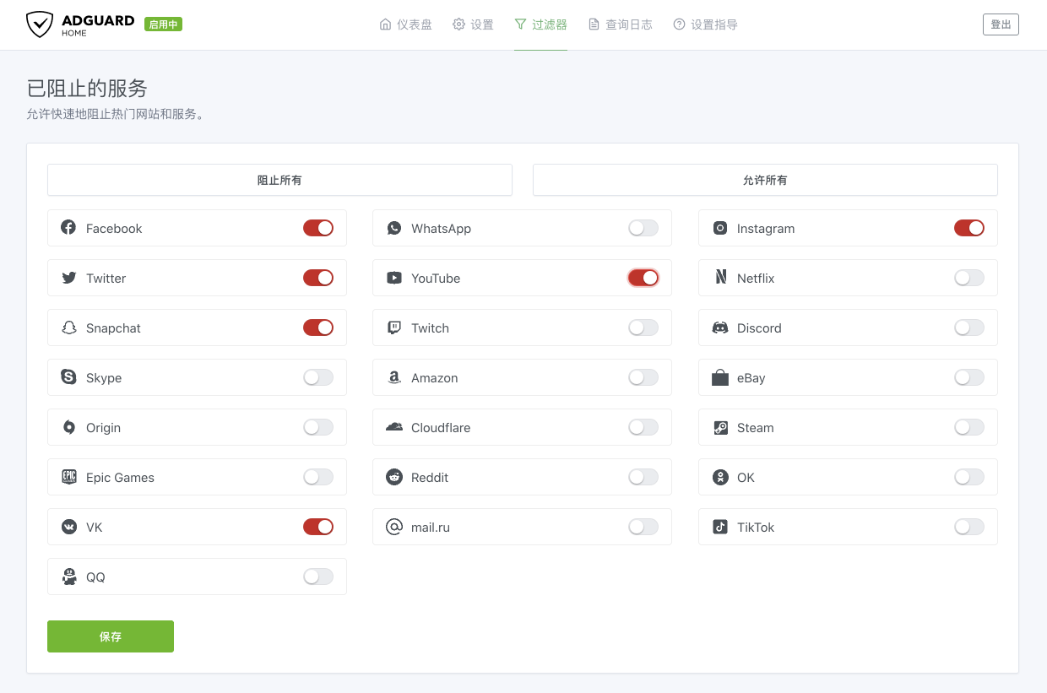The width and height of the screenshot is (1047, 693).
Task: Click the Origin logo icon
Action: [68, 427]
